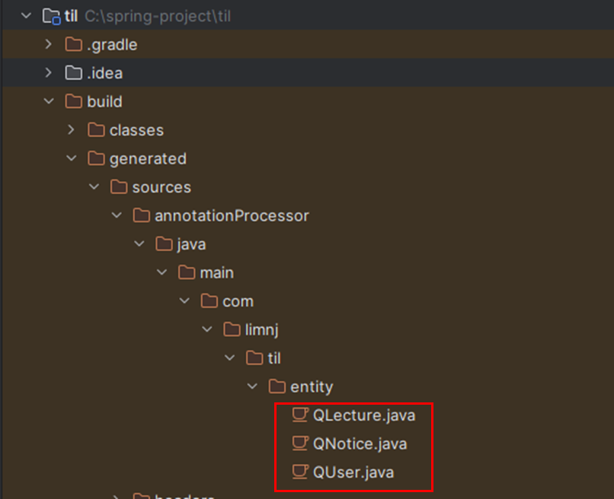Click the QNotice.java file icon
Viewport: 614px width, 499px height.
[x=300, y=443]
